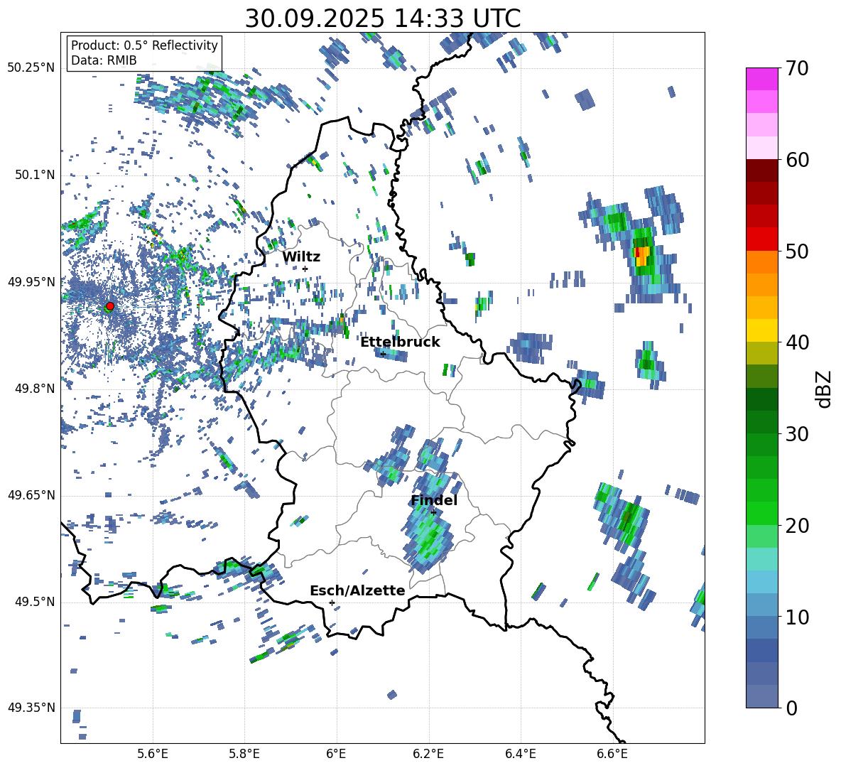Click the 6.4°E longitude label
Image resolution: width=841 pixels, height=768 pixels.
click(x=520, y=754)
